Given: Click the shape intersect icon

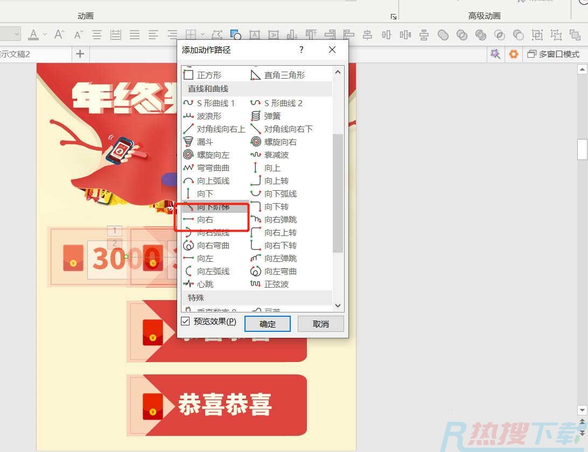Looking at the screenshot, I should pos(500,34).
